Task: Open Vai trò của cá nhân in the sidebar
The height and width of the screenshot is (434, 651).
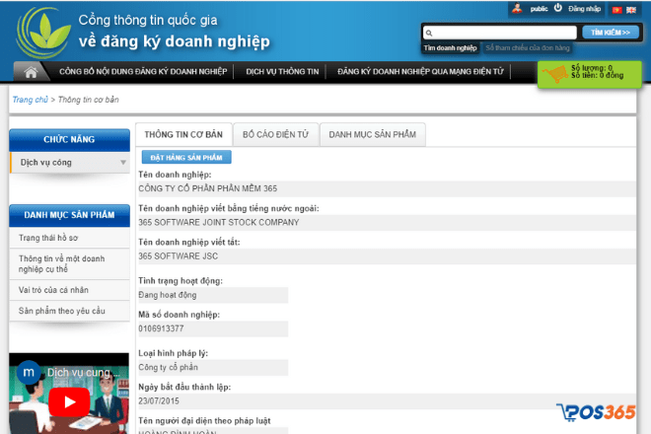Action: pos(69,290)
